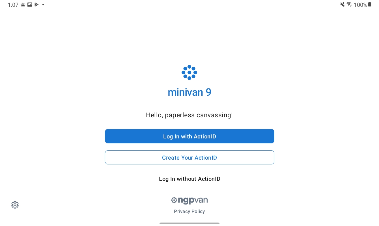Open settings via the gear icon

15,205
